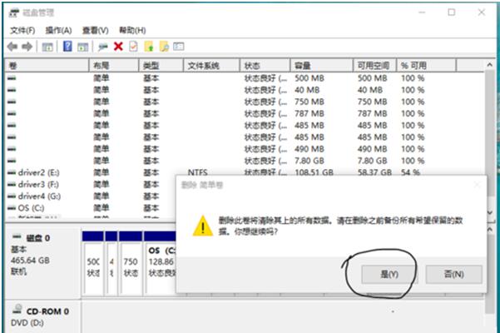
Task: Click the red X delete toolbar icon
Action: click(118, 47)
